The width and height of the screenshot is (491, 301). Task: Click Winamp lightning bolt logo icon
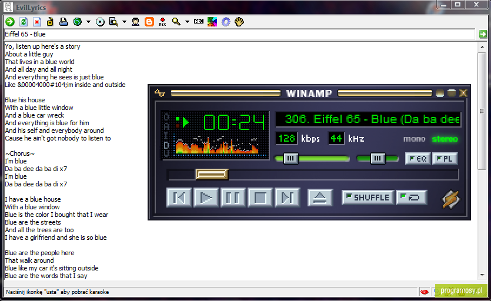[450, 199]
